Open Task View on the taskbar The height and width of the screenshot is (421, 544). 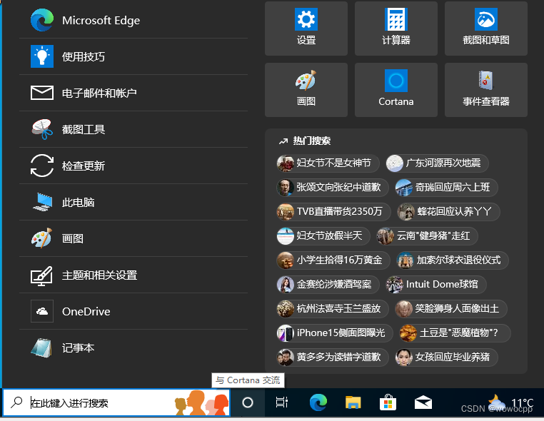coord(282,402)
